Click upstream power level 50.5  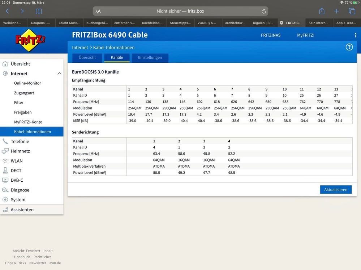(x=156, y=173)
